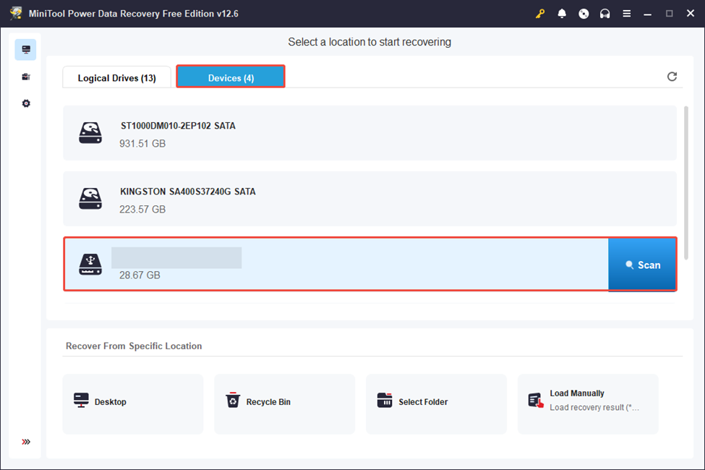This screenshot has height=470, width=705.
Task: Open the settings gear in sidebar
Action: click(25, 103)
